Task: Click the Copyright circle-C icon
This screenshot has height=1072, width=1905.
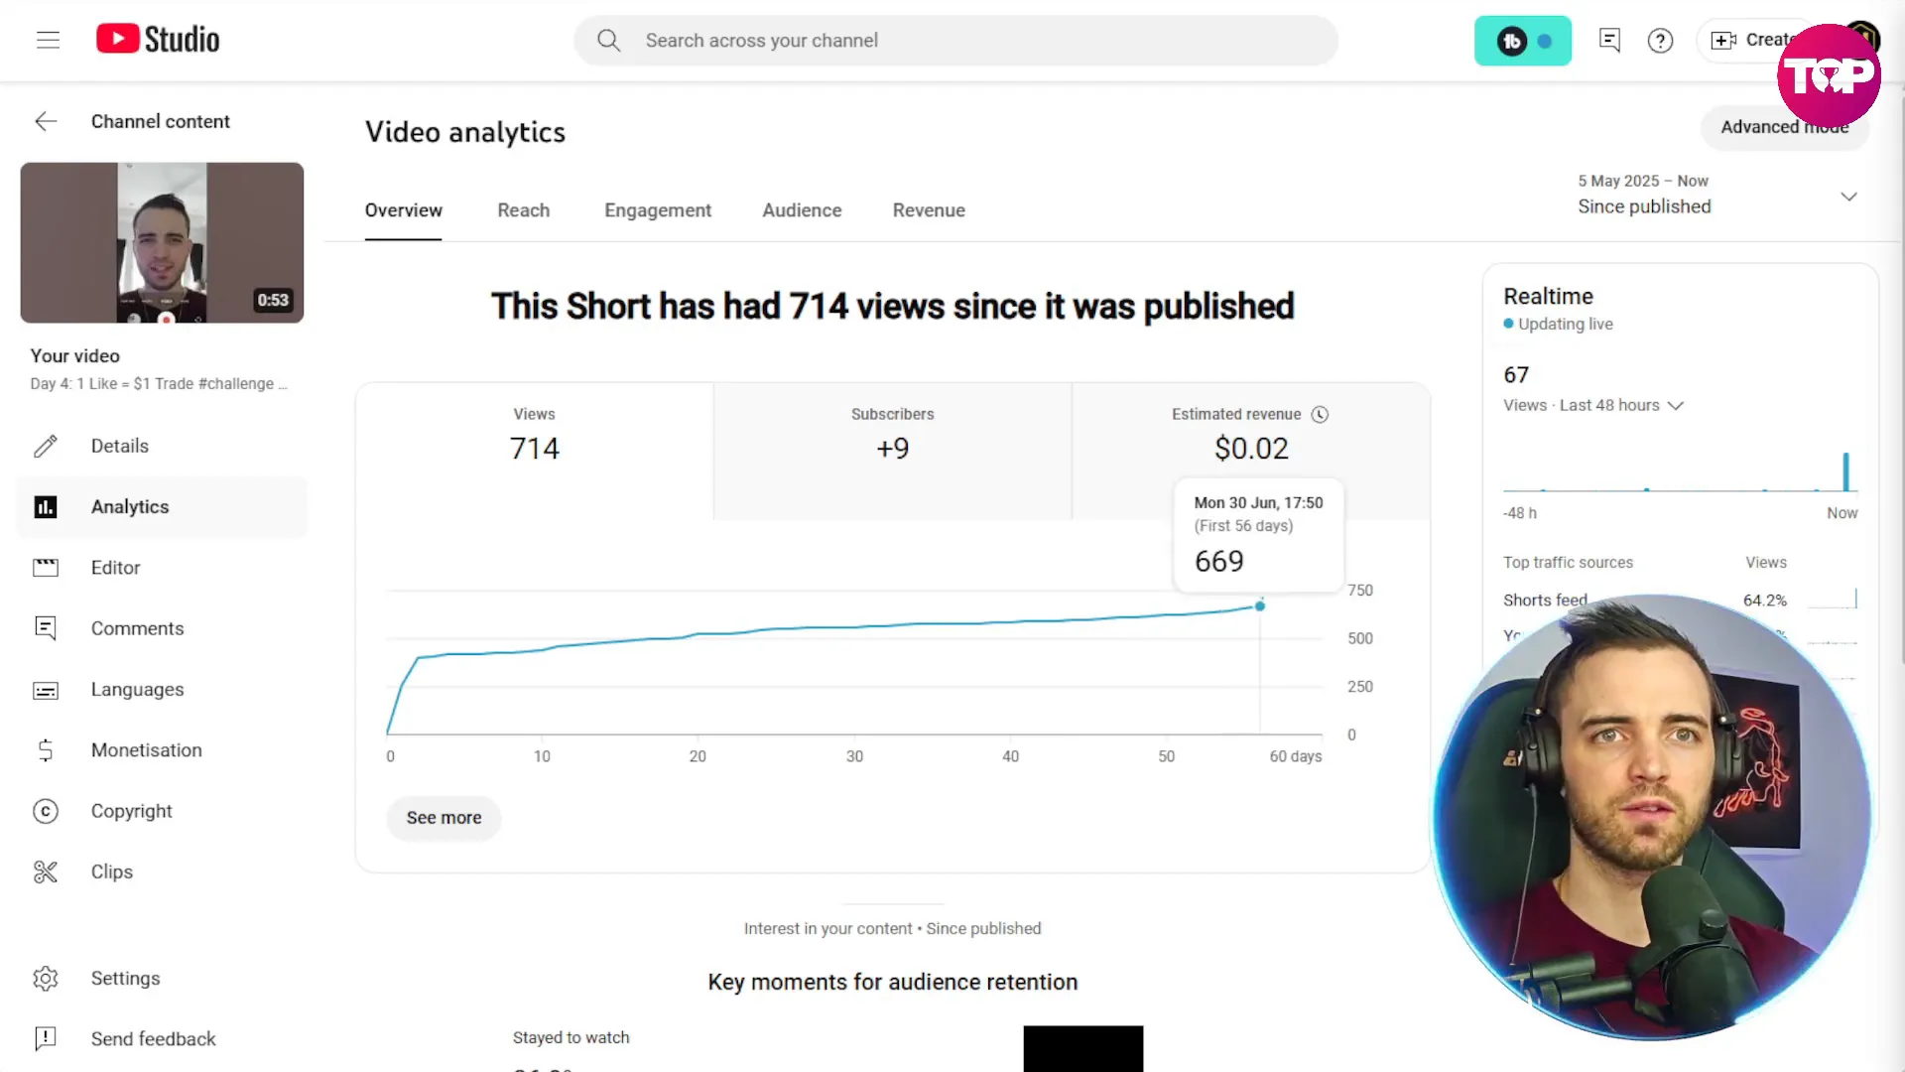Action: click(x=46, y=811)
